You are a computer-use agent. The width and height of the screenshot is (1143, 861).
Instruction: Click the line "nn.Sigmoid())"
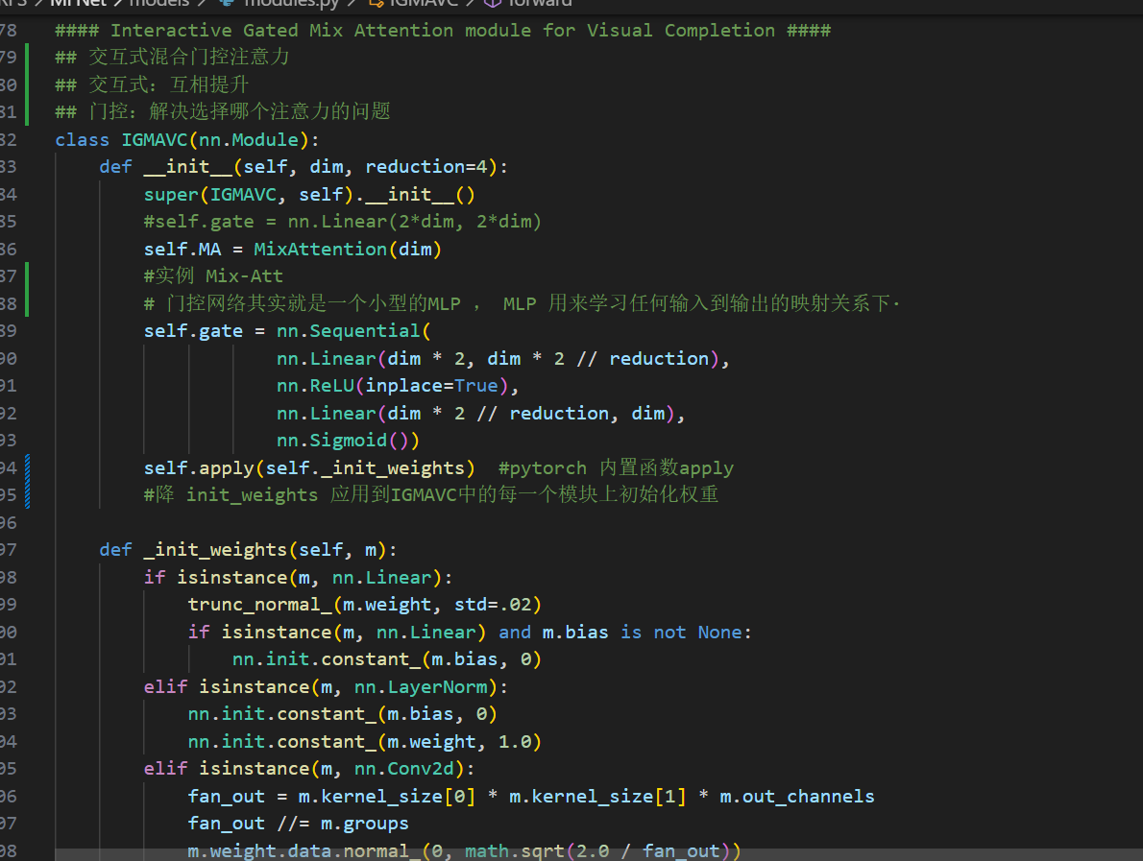coord(348,440)
